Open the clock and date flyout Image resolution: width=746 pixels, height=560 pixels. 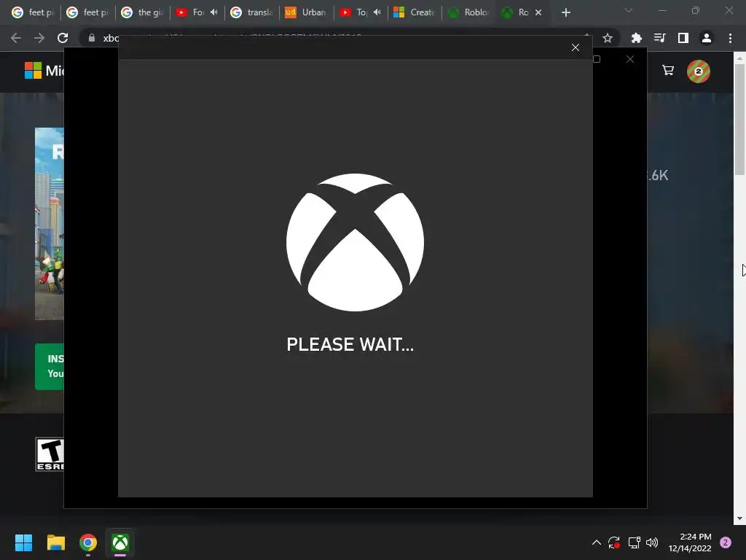point(690,542)
